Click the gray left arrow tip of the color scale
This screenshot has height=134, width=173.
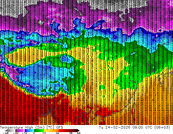6,130
